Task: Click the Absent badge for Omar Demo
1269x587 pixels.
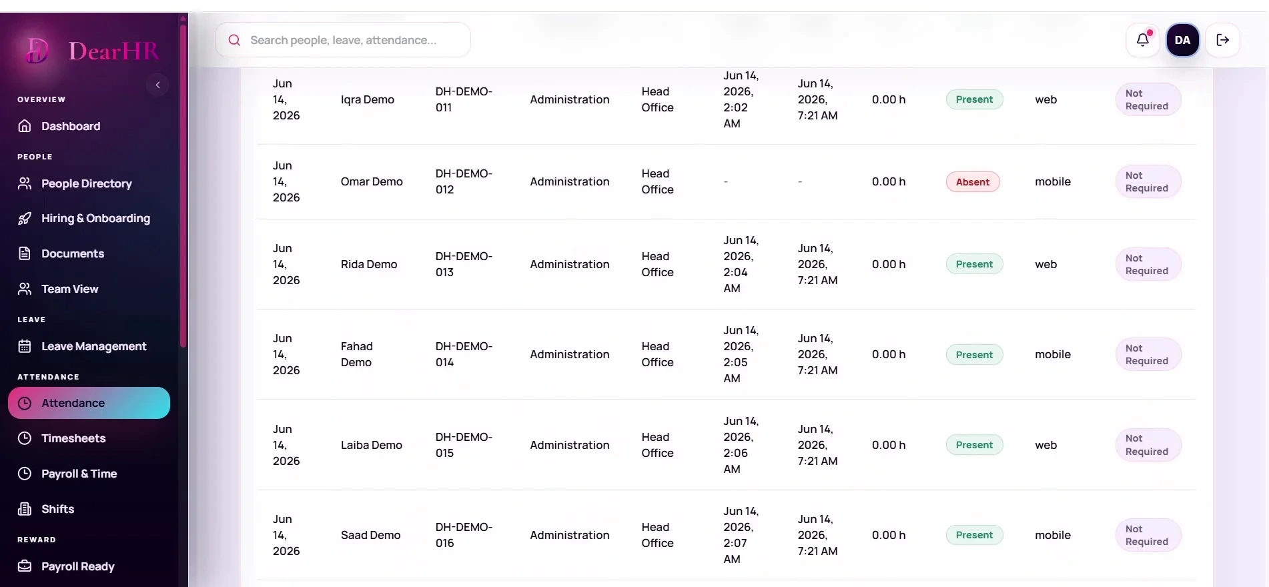Action: 973,182
